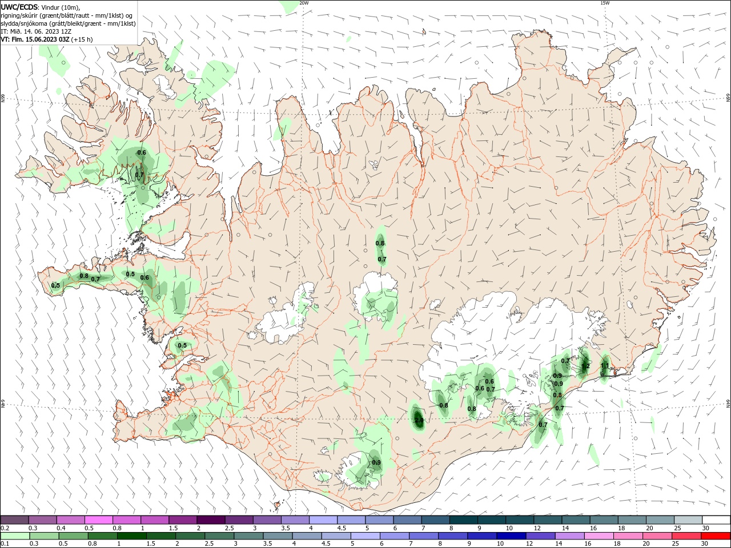Pick the grey-green 2.5 rain legend swatch

pyautogui.click(x=219, y=536)
